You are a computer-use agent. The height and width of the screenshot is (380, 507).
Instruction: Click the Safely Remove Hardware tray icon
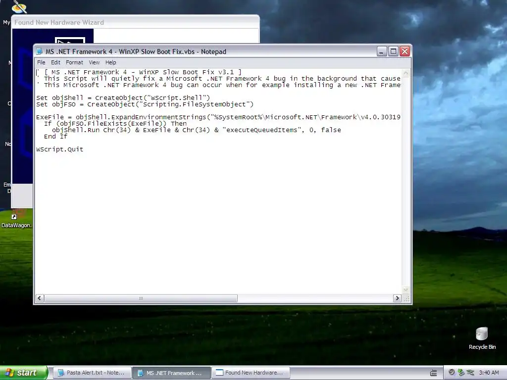click(x=461, y=373)
